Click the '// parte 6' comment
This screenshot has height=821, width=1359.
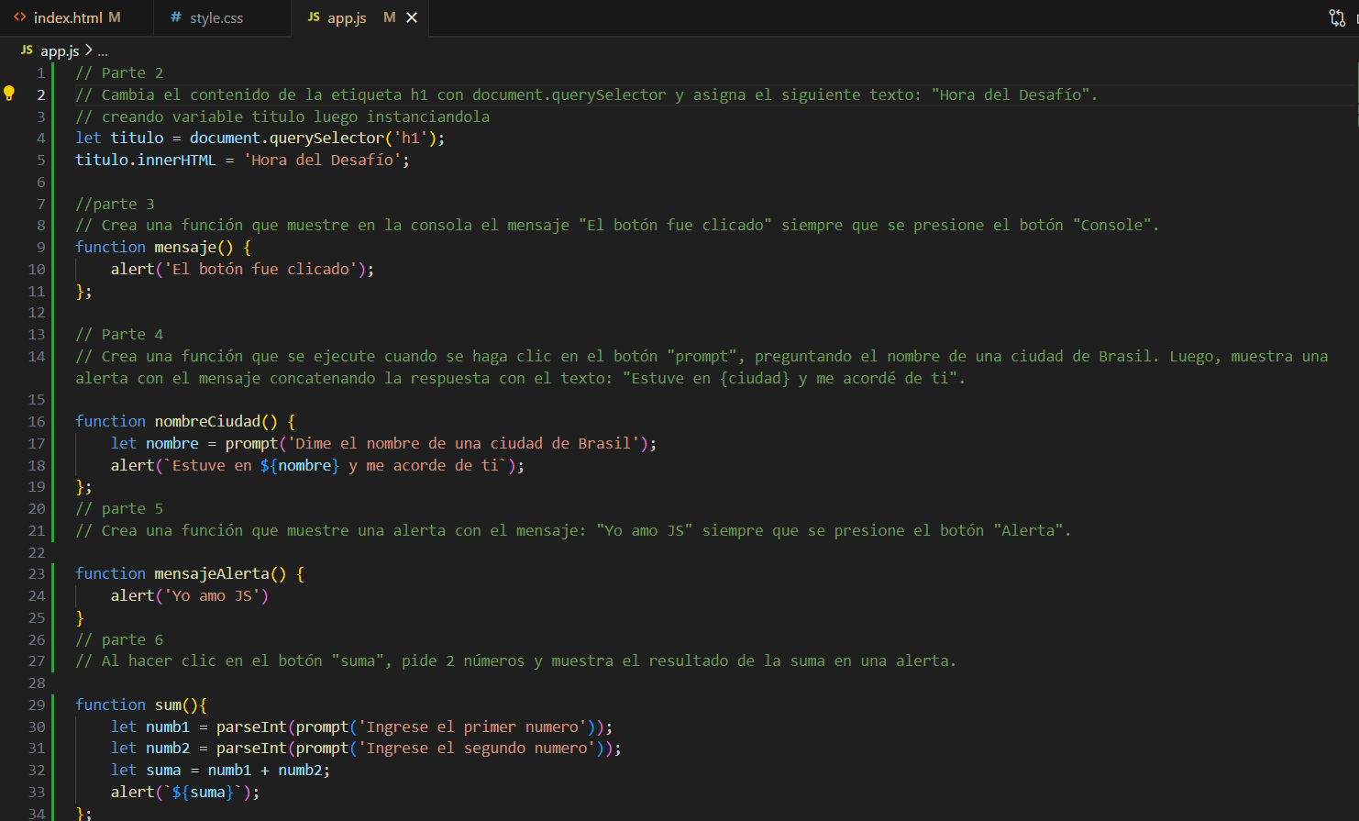[119, 639]
